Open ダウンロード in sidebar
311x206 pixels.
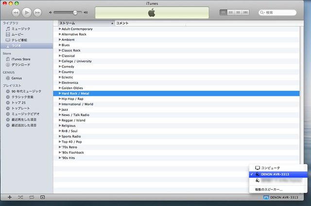coord(27,65)
